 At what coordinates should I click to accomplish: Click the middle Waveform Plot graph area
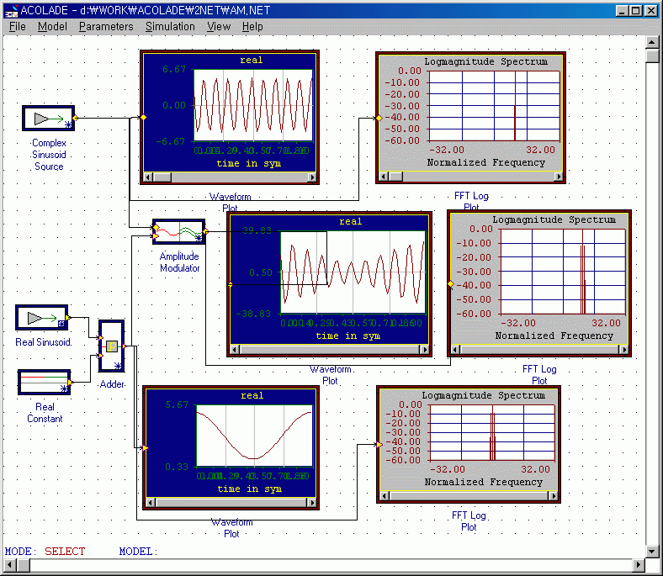[x=353, y=272]
